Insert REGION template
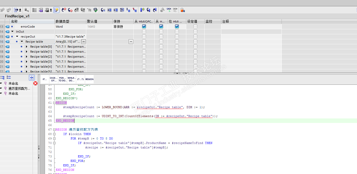The height and width of the screenshot is (174, 357). [x=89, y=79]
